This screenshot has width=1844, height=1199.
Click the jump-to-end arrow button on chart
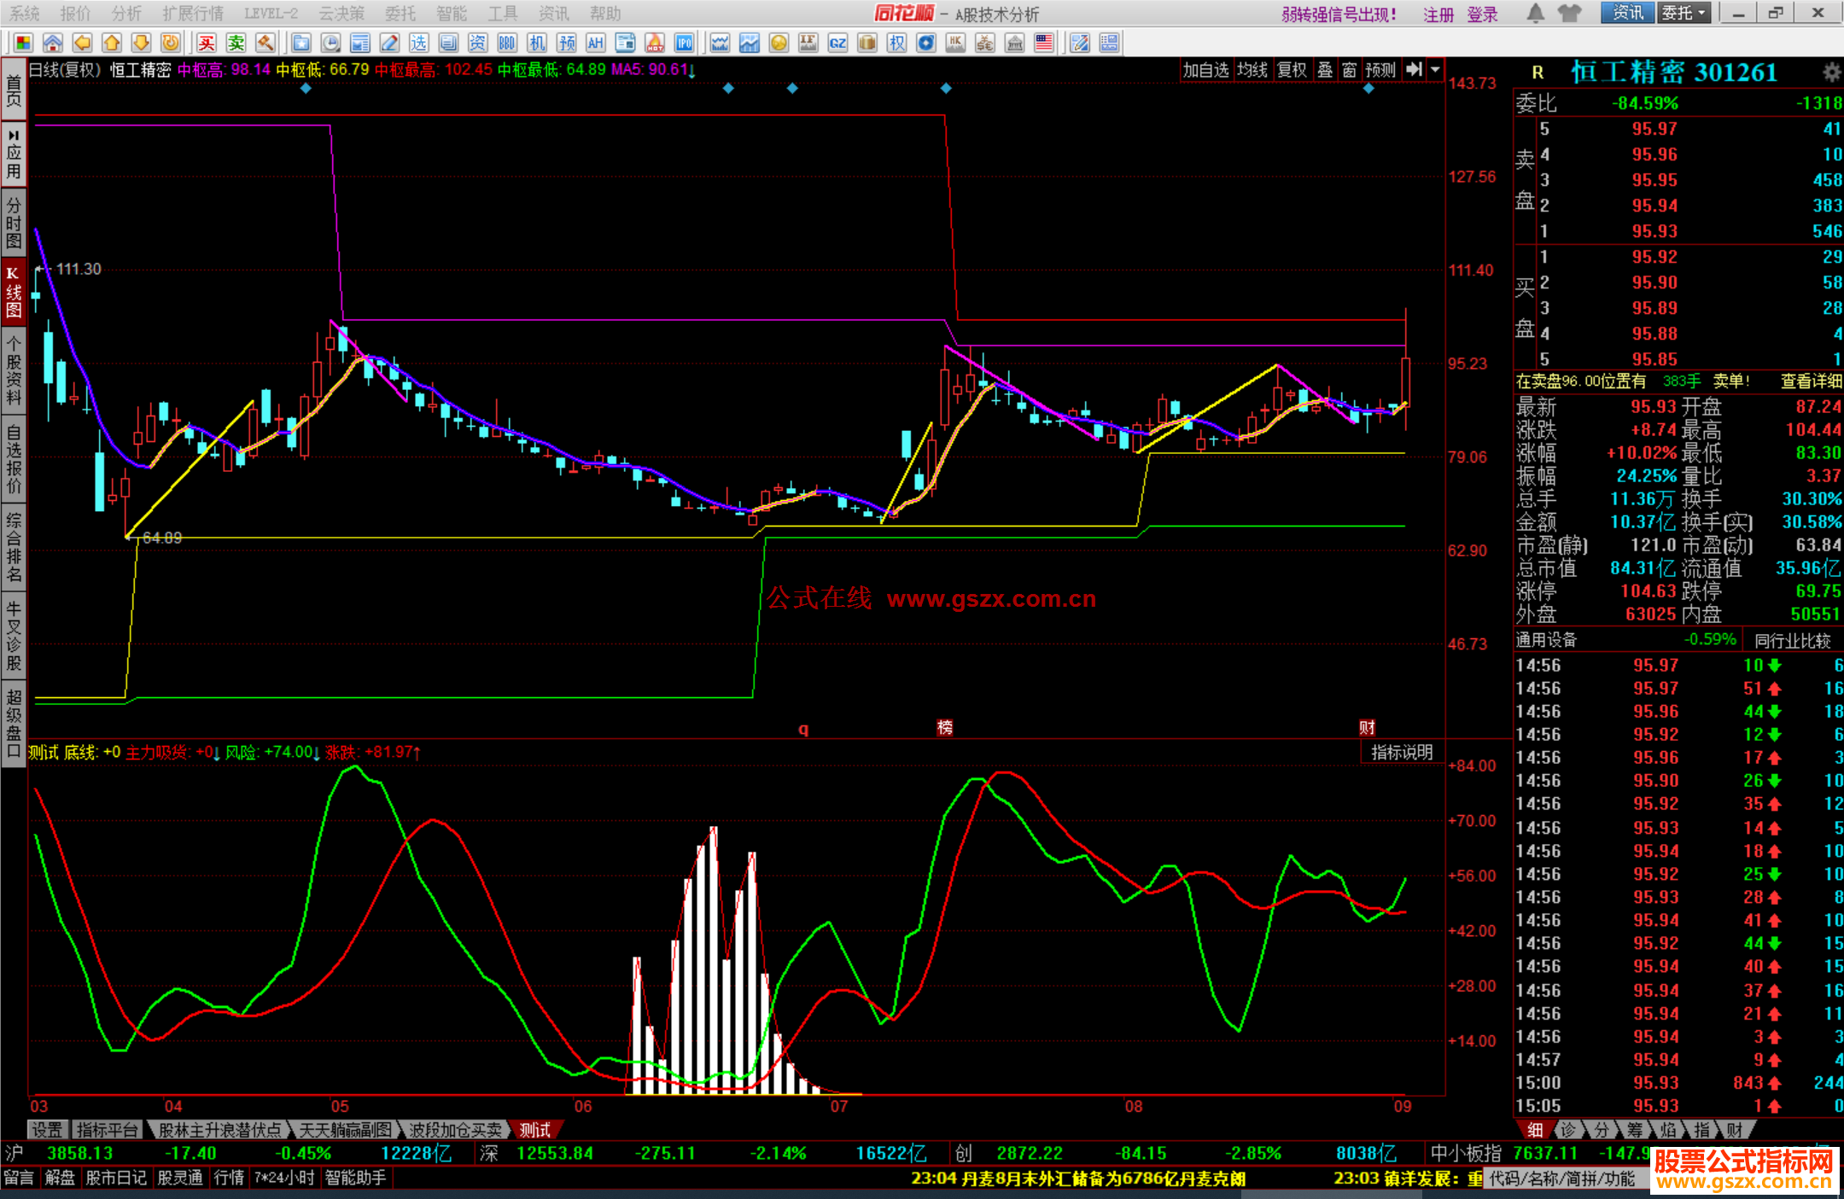[1414, 70]
